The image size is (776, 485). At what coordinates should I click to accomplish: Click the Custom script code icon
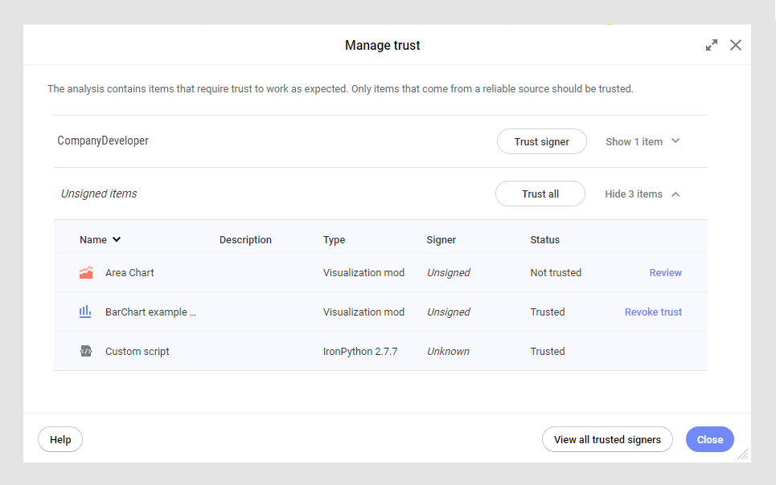86,352
